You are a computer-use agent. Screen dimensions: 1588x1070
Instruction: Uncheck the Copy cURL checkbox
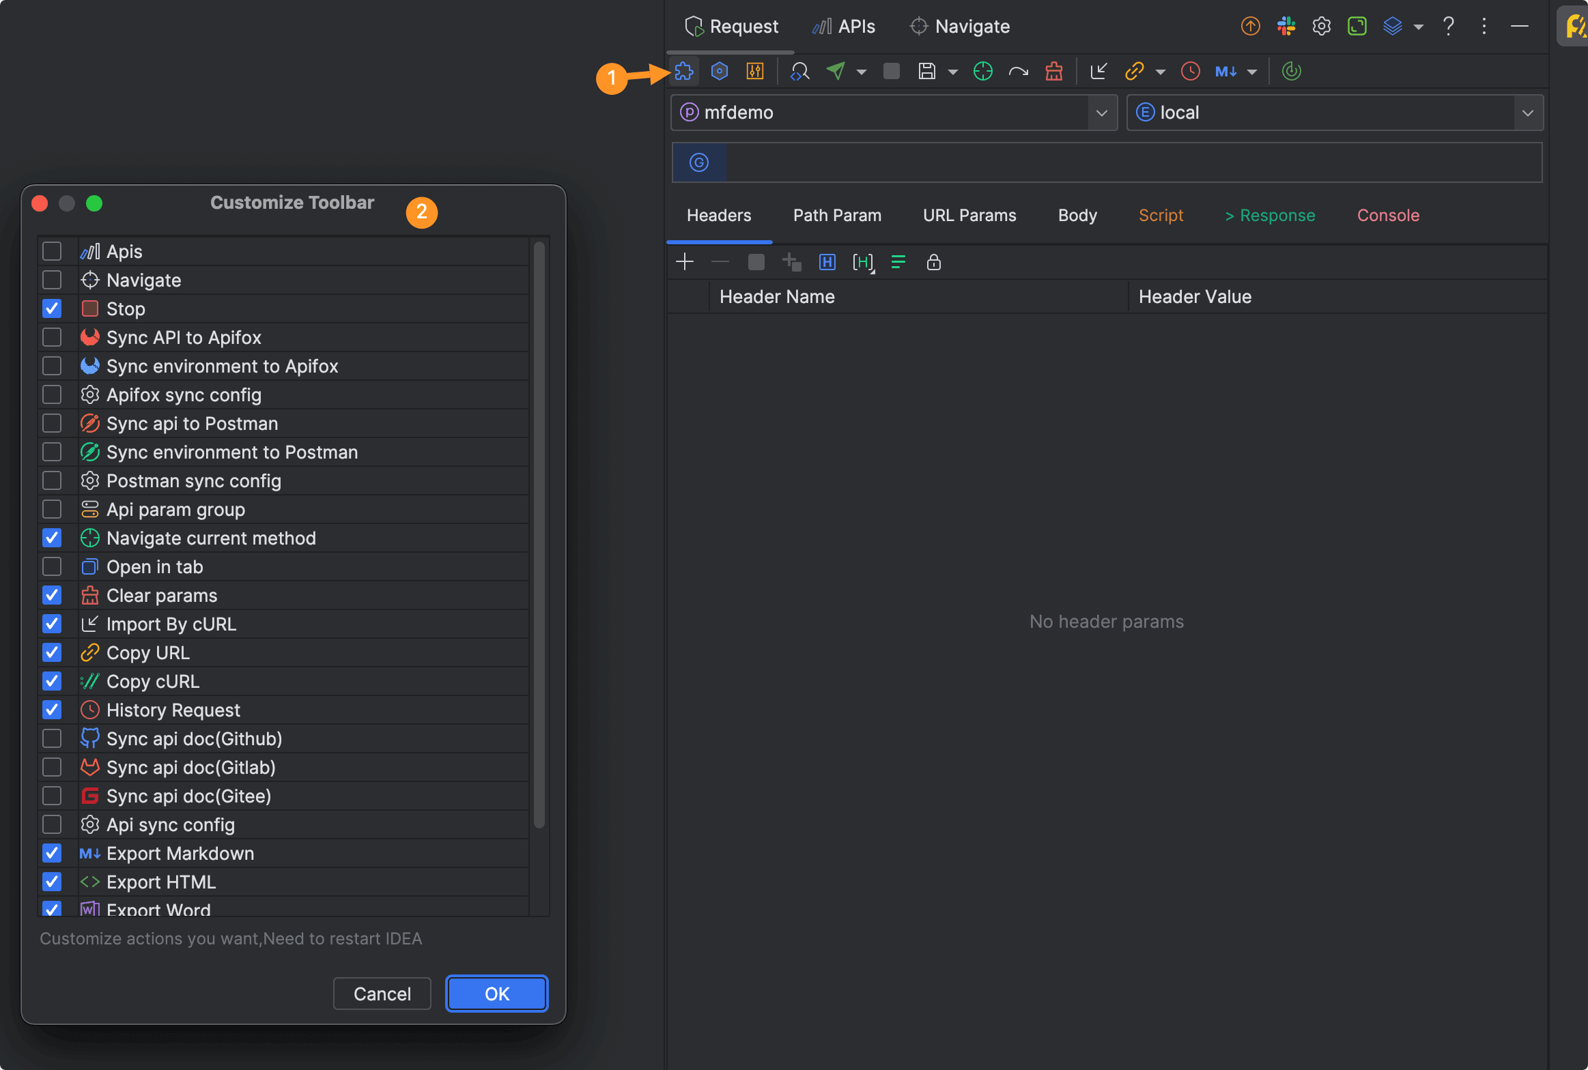[x=52, y=681]
